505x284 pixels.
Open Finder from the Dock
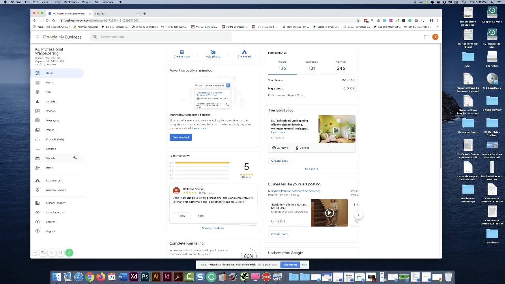point(56,277)
